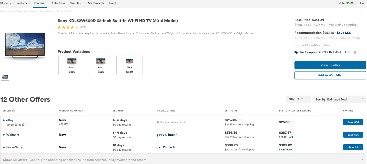Viewport: 367px width, 164px height.
Task: Click the info icon after DISCOUNT AVAILABLE coupon
Action: coord(355,52)
